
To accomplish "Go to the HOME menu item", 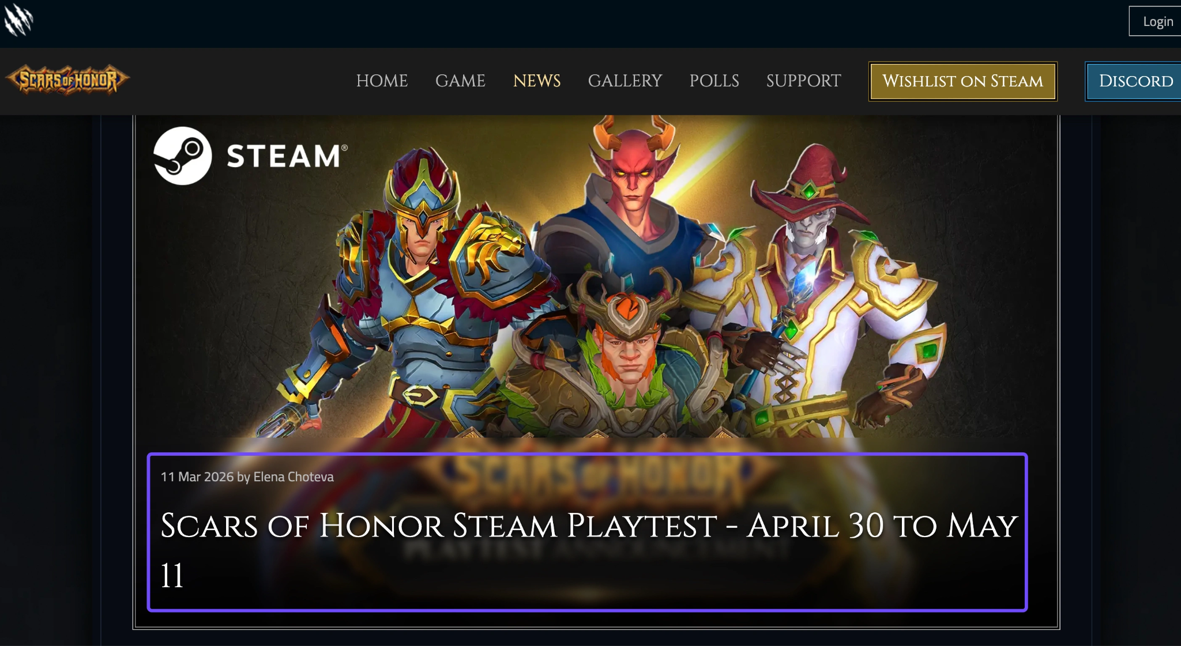I will 382,81.
